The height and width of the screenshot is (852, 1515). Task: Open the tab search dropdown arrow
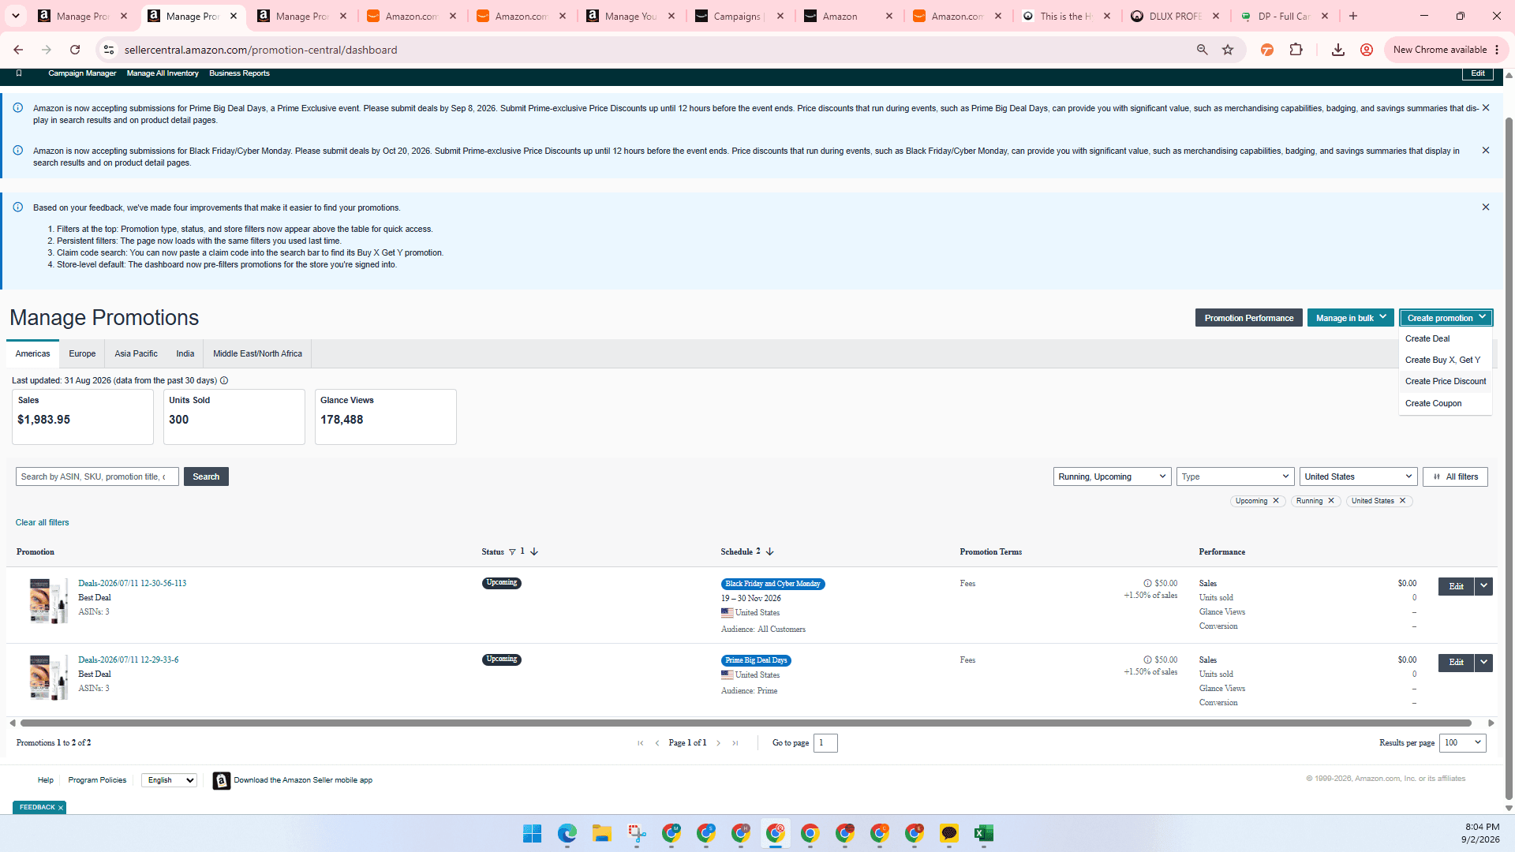coord(16,16)
